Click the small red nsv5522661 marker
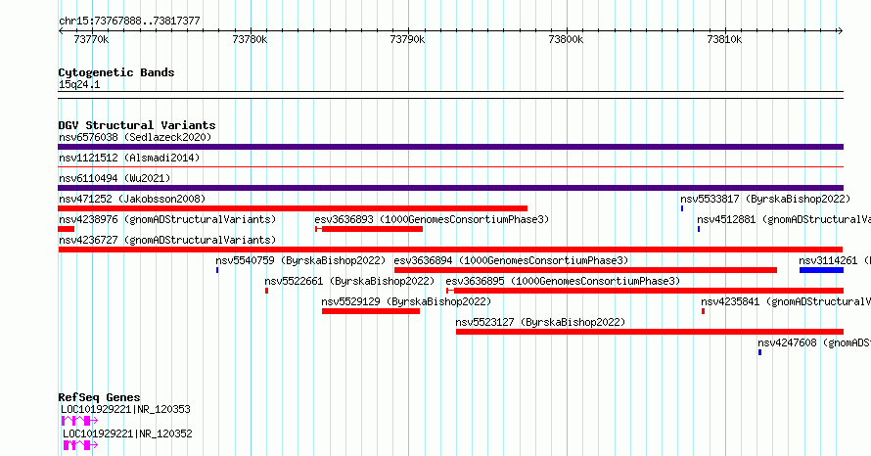Image resolution: width=871 pixels, height=456 pixels. click(x=266, y=291)
